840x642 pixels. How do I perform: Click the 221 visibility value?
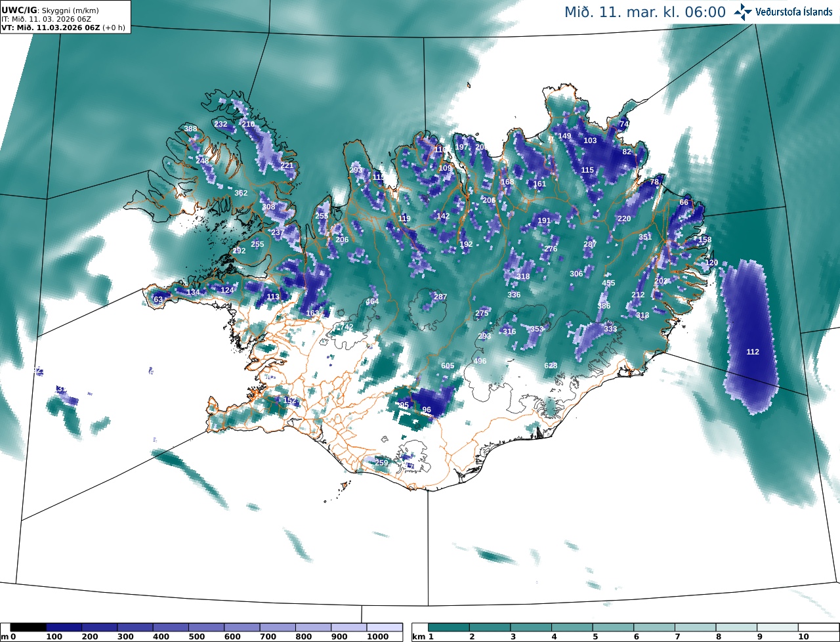pyautogui.click(x=287, y=165)
